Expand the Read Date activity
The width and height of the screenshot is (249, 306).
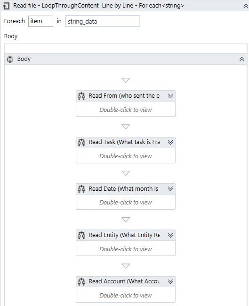tap(170, 189)
